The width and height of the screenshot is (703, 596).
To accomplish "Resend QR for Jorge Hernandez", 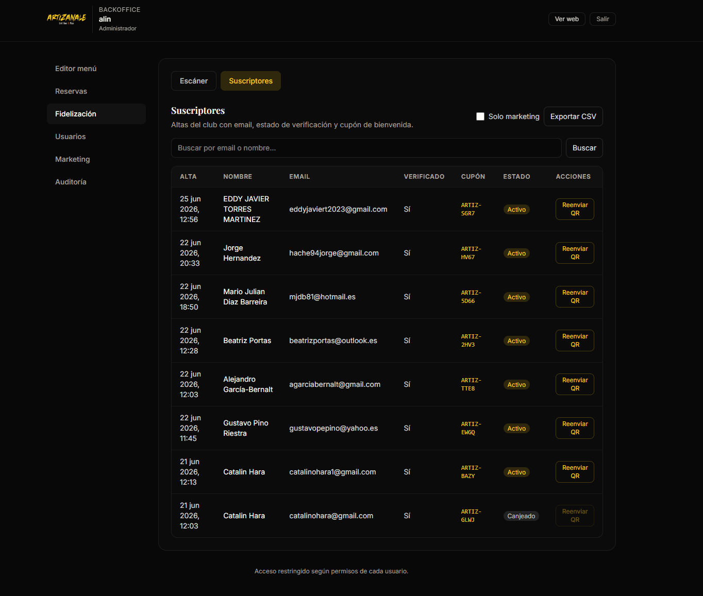I will coord(575,253).
